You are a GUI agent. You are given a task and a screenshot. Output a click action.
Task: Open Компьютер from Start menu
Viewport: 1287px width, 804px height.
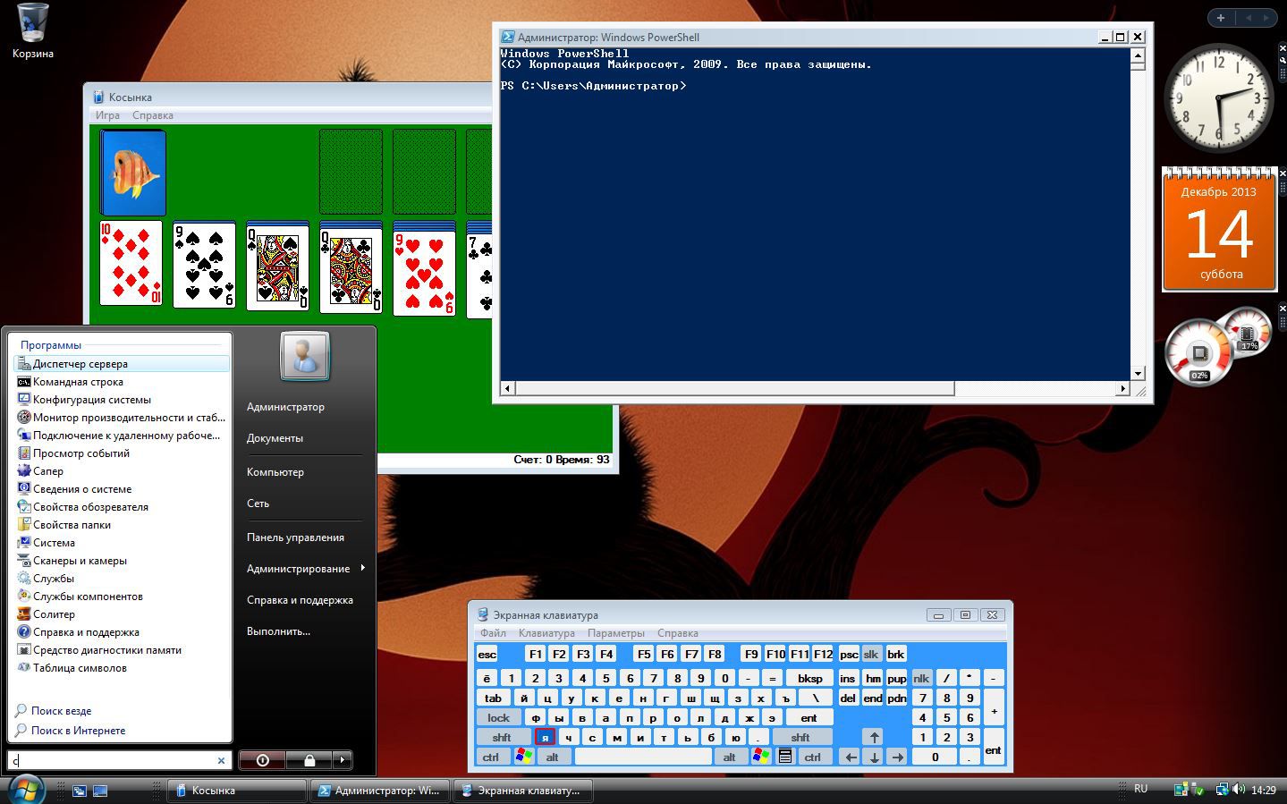coord(275,472)
